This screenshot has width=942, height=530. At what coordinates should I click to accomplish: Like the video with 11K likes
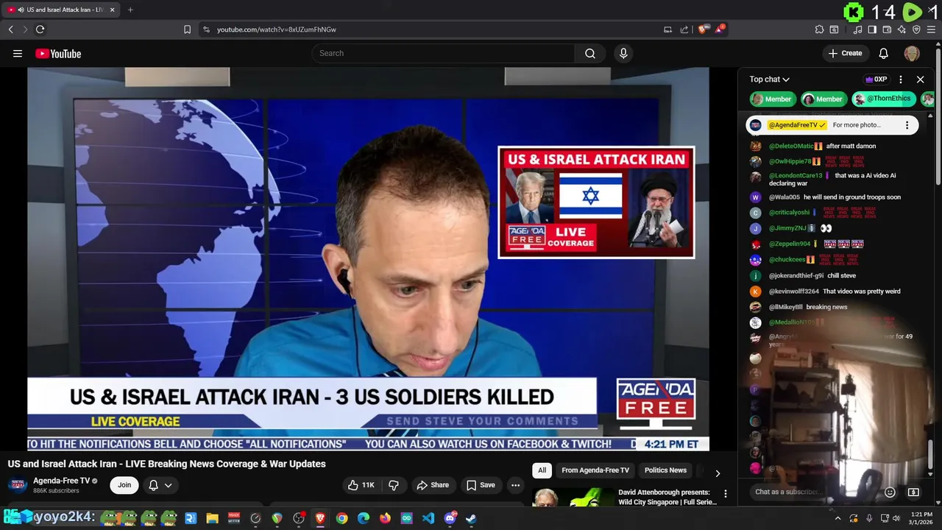(x=361, y=485)
